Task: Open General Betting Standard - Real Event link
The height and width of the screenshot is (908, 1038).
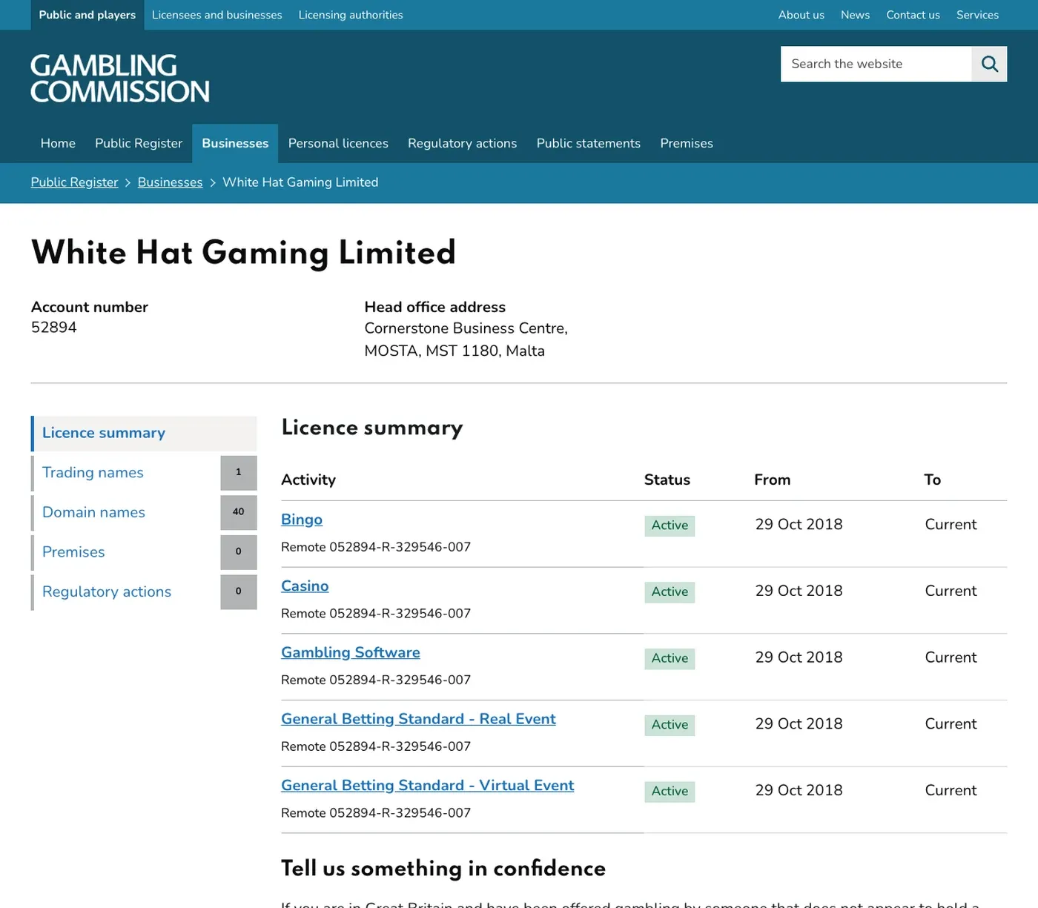Action: 418,719
